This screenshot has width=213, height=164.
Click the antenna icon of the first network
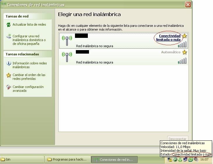(x=67, y=40)
